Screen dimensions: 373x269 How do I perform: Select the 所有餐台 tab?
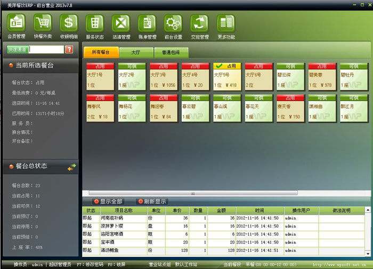100,53
